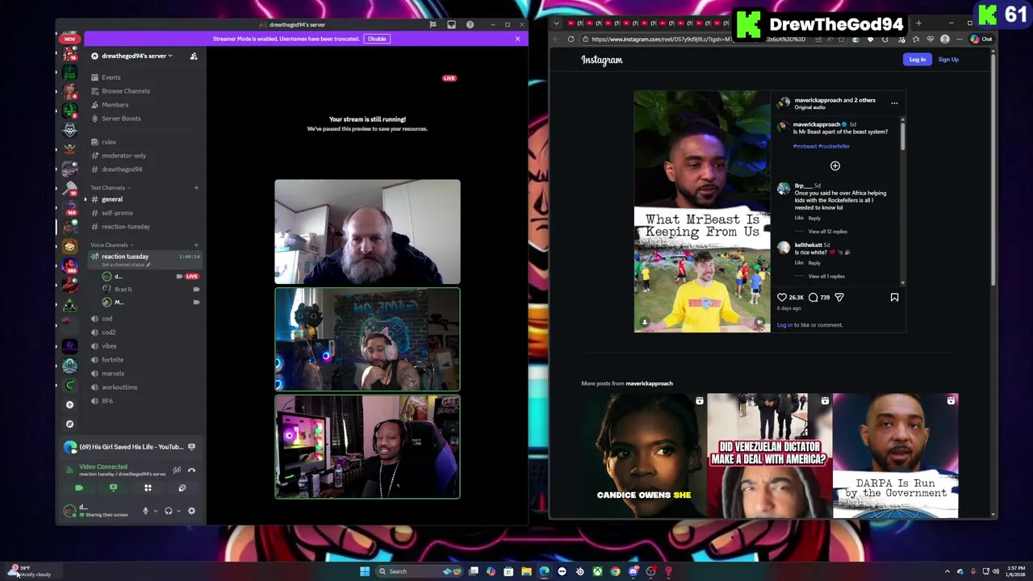Image resolution: width=1033 pixels, height=581 pixels.
Task: Toggle noise suppression icon in voice panel
Action: [x=177, y=470]
